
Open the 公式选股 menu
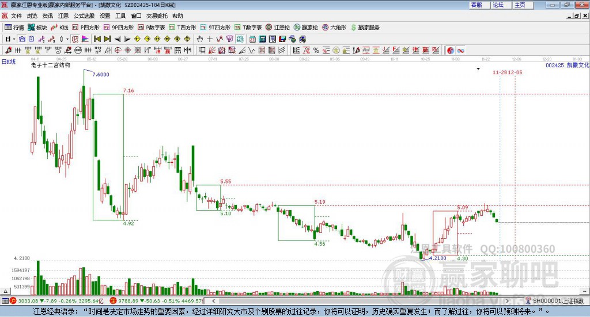tap(84, 16)
